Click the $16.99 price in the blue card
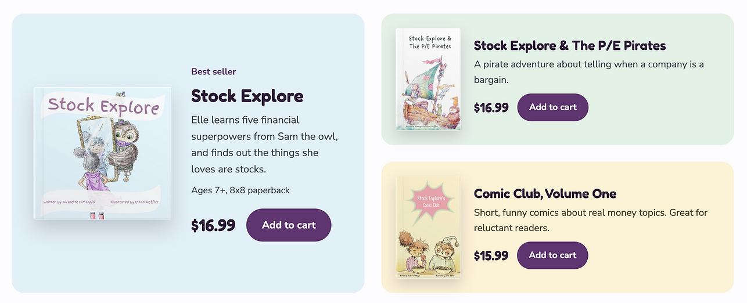 pyautogui.click(x=213, y=225)
